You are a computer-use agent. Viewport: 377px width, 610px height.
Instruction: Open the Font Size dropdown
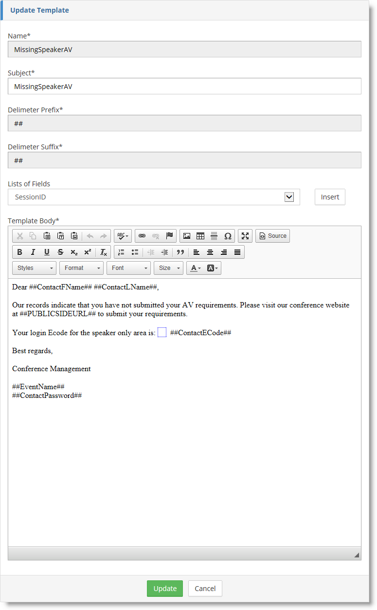tap(168, 268)
